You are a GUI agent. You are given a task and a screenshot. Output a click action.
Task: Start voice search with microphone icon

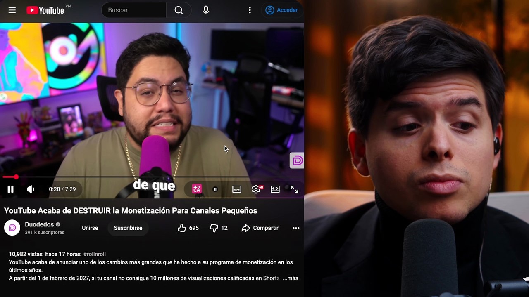coord(206,10)
